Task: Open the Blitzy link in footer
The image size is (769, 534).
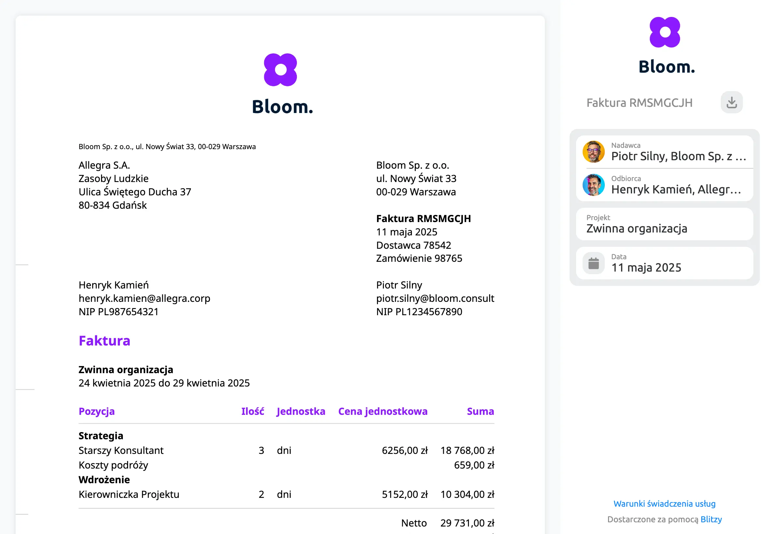Action: coord(711,519)
